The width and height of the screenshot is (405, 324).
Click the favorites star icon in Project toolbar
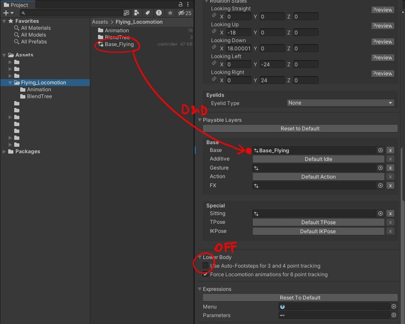170,13
